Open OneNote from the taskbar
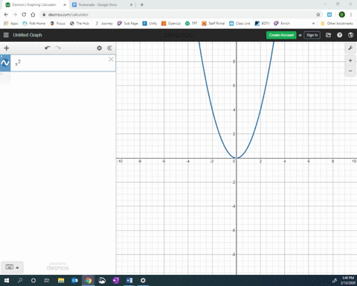The height and width of the screenshot is (286, 357). pyautogui.click(x=115, y=281)
